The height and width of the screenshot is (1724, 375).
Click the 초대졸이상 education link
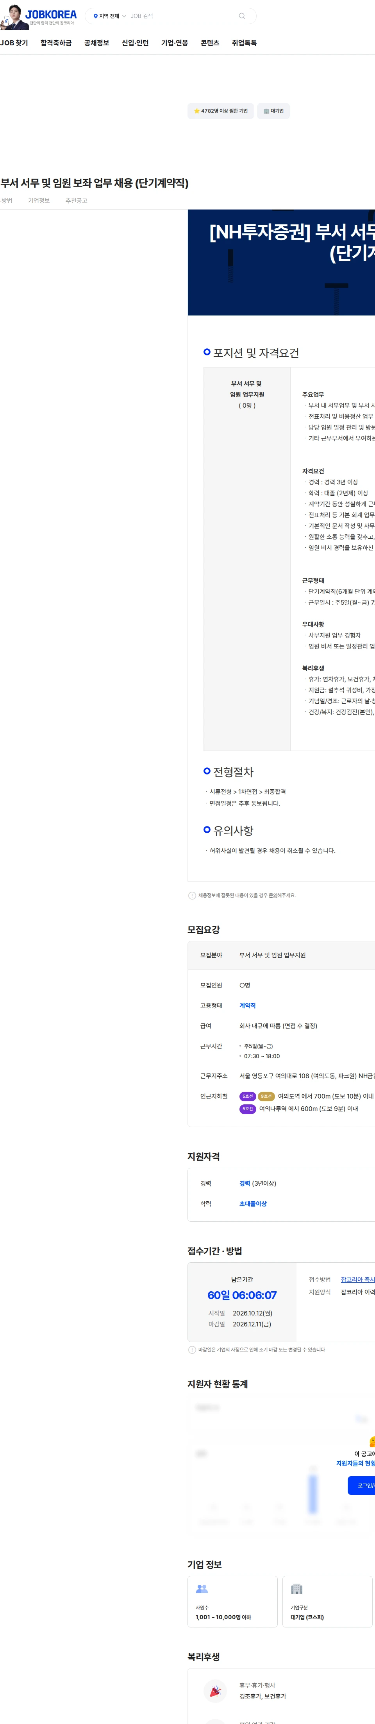coord(253,1203)
